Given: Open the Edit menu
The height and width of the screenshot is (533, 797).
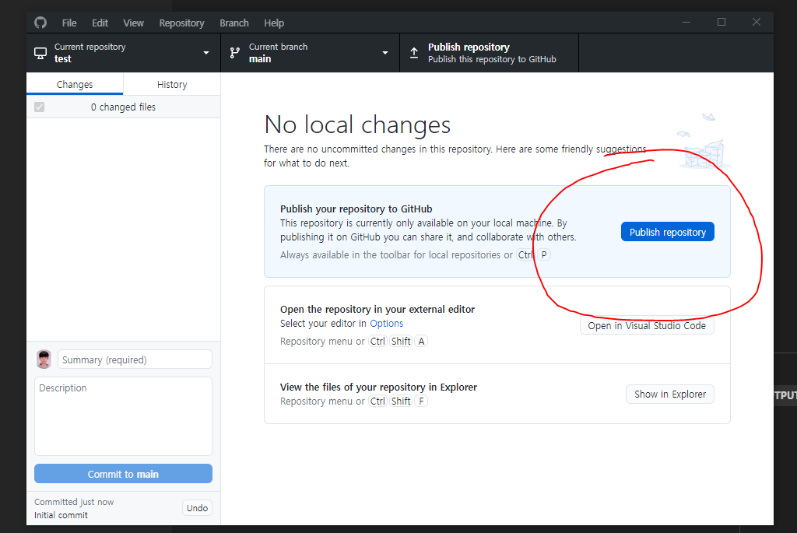Looking at the screenshot, I should [x=100, y=23].
